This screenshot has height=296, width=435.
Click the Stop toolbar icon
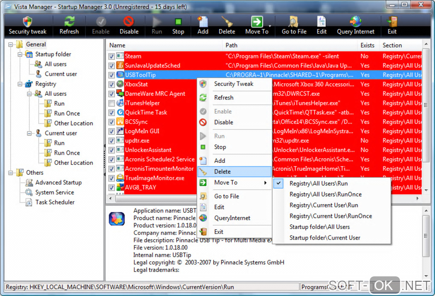click(178, 22)
